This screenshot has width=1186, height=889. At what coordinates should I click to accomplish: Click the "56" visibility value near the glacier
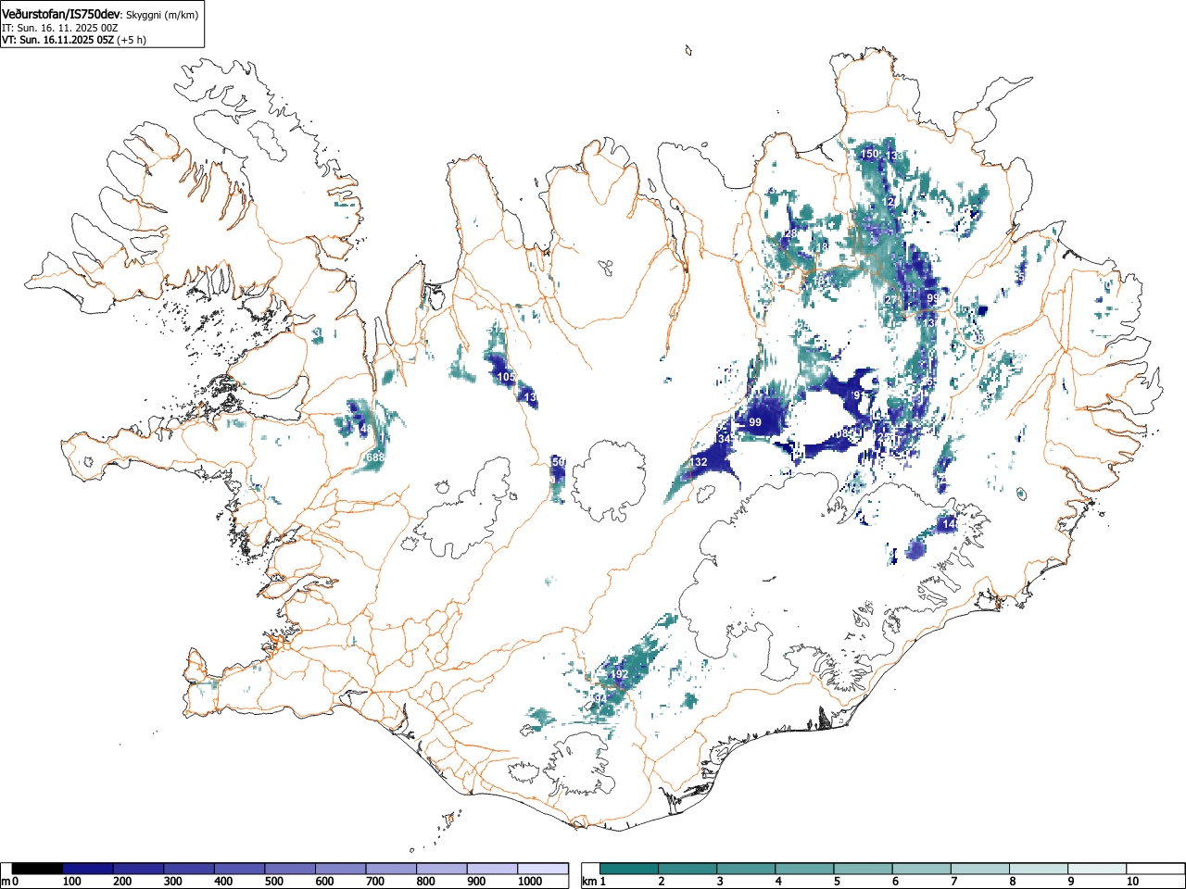tap(558, 461)
